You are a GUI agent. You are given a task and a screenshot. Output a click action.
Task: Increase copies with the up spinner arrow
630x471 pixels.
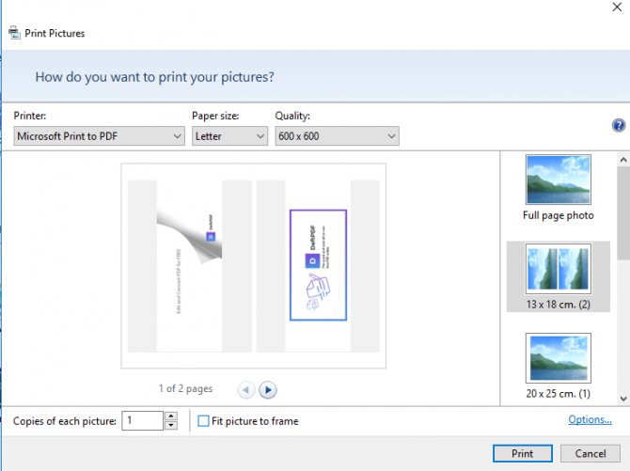(171, 416)
